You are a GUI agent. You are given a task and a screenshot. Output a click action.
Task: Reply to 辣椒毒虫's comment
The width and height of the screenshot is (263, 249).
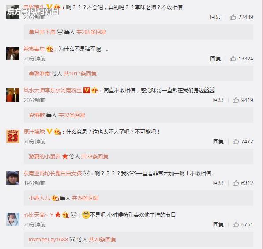(215, 59)
